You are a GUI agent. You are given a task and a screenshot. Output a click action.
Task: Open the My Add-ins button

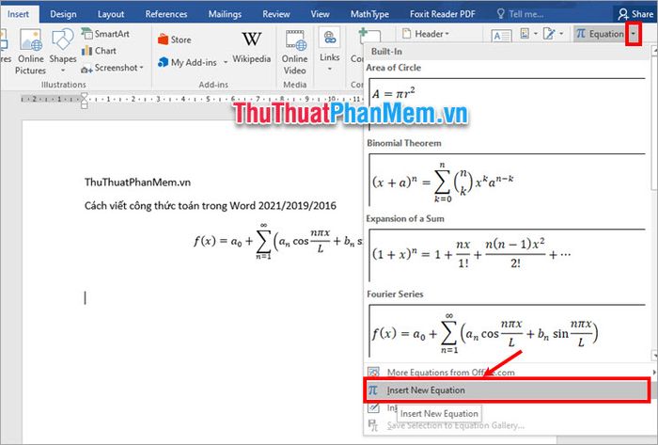point(188,62)
